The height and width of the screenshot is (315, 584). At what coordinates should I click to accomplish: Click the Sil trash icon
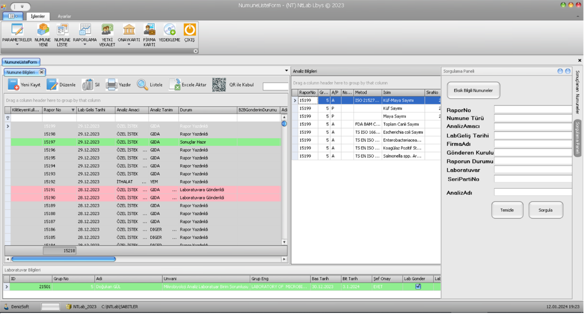click(87, 85)
